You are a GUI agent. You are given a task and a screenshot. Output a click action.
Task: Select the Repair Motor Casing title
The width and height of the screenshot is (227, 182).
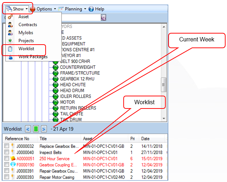coord(57,177)
